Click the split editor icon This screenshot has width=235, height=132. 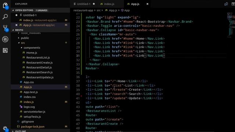click(233, 4)
